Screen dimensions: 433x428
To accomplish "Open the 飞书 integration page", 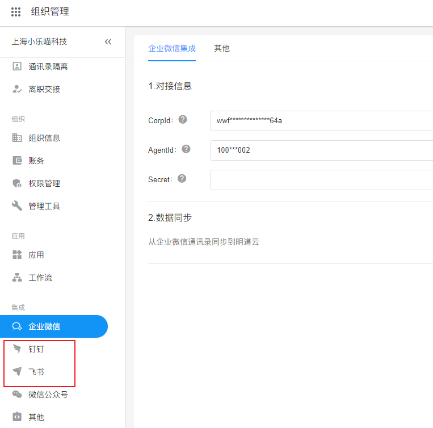I will click(36, 372).
